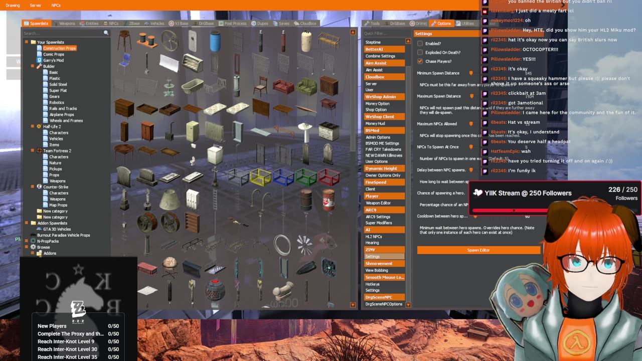Viewport: 642px width, 361px height.
Task: Spawn the explosive red barrel prop
Action: click(329, 199)
